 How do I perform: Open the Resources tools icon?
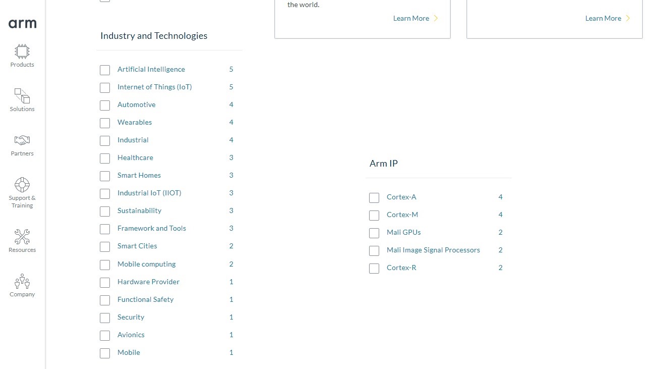point(22,237)
